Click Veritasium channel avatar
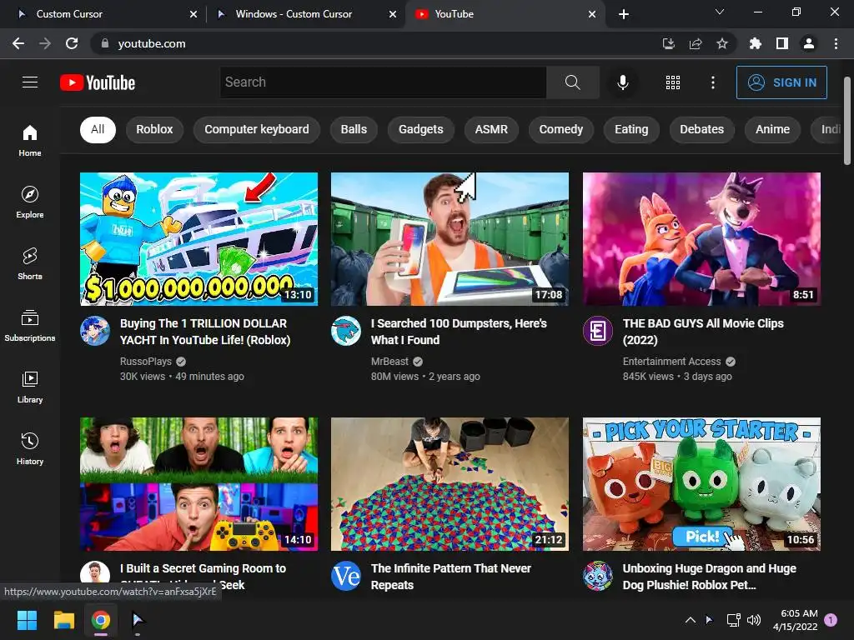 (346, 576)
